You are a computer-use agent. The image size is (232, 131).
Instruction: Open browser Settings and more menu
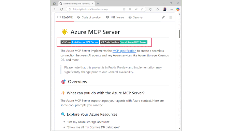click(x=172, y=9)
